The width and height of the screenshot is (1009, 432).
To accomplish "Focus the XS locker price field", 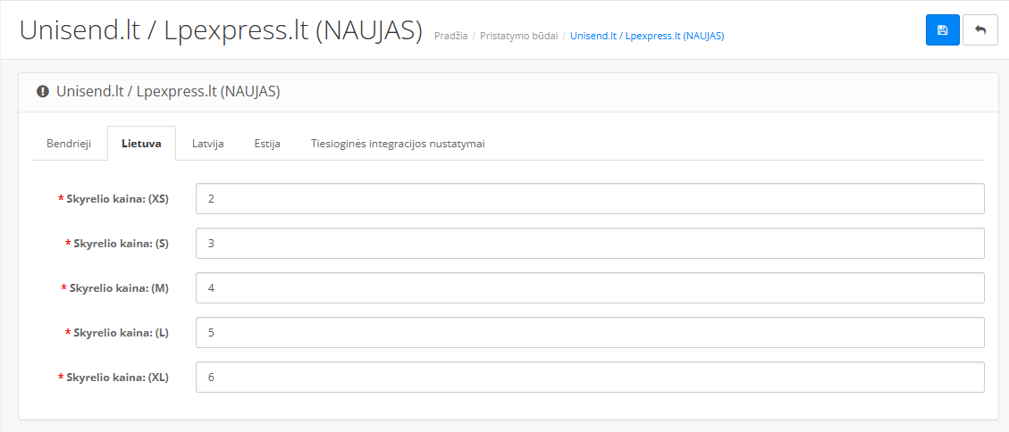I will click(x=590, y=199).
